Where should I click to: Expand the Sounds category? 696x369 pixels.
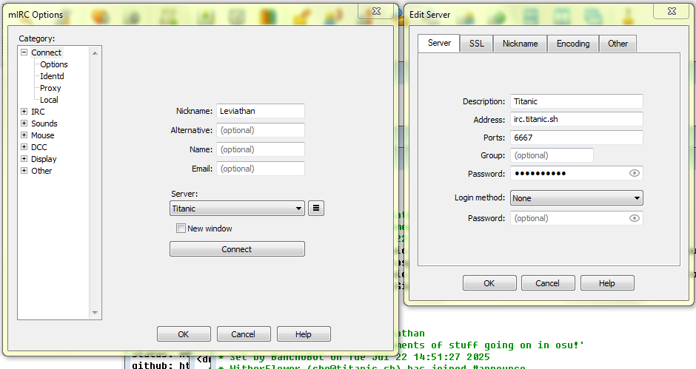pos(24,123)
